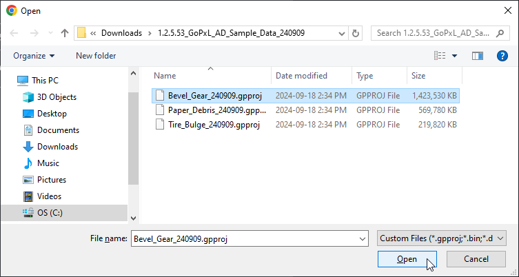This screenshot has width=519, height=277.
Task: Open the view options dropdown arrow
Action: [x=455, y=56]
